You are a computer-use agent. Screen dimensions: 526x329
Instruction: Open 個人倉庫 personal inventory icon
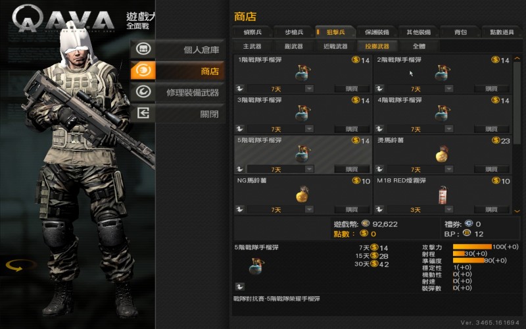coord(143,49)
